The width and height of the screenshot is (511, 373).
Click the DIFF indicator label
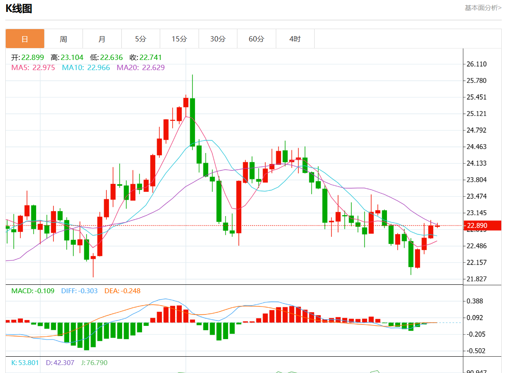coord(79,291)
